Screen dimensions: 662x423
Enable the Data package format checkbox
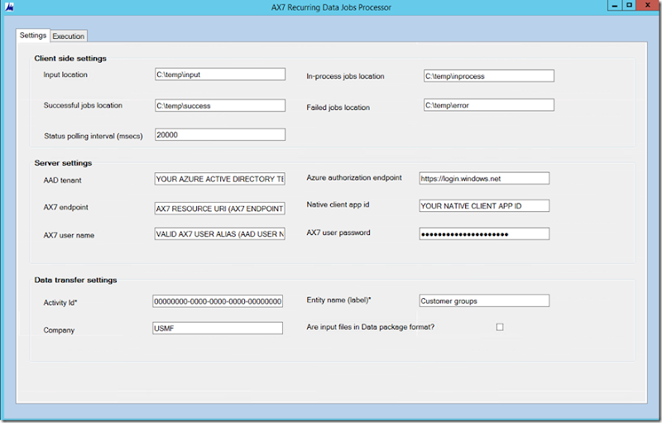pyautogui.click(x=500, y=327)
